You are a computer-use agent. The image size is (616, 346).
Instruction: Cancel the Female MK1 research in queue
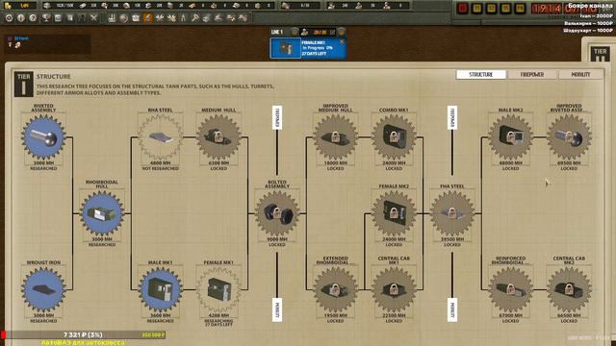click(342, 41)
